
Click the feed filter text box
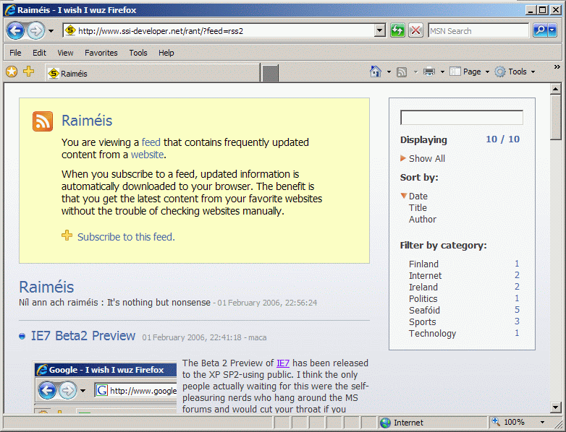(462, 118)
